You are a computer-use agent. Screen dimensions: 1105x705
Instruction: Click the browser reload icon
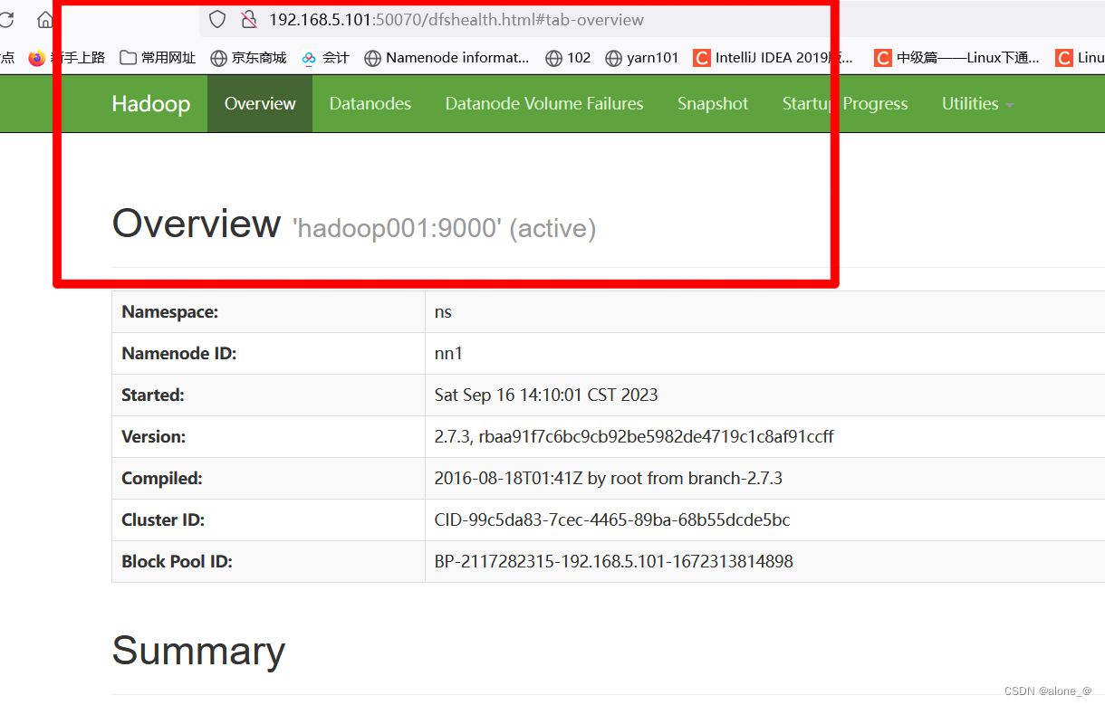point(6,19)
